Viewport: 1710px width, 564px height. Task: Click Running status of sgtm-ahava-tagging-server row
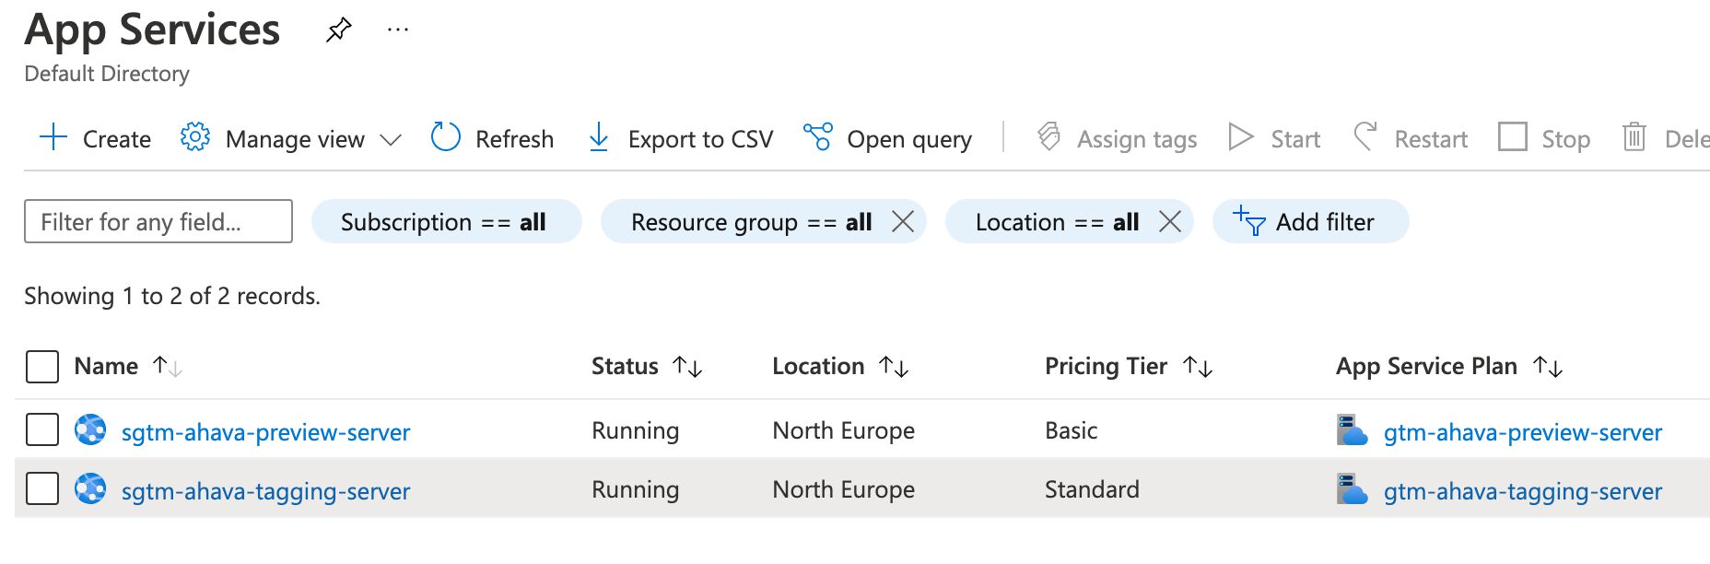pos(635,489)
